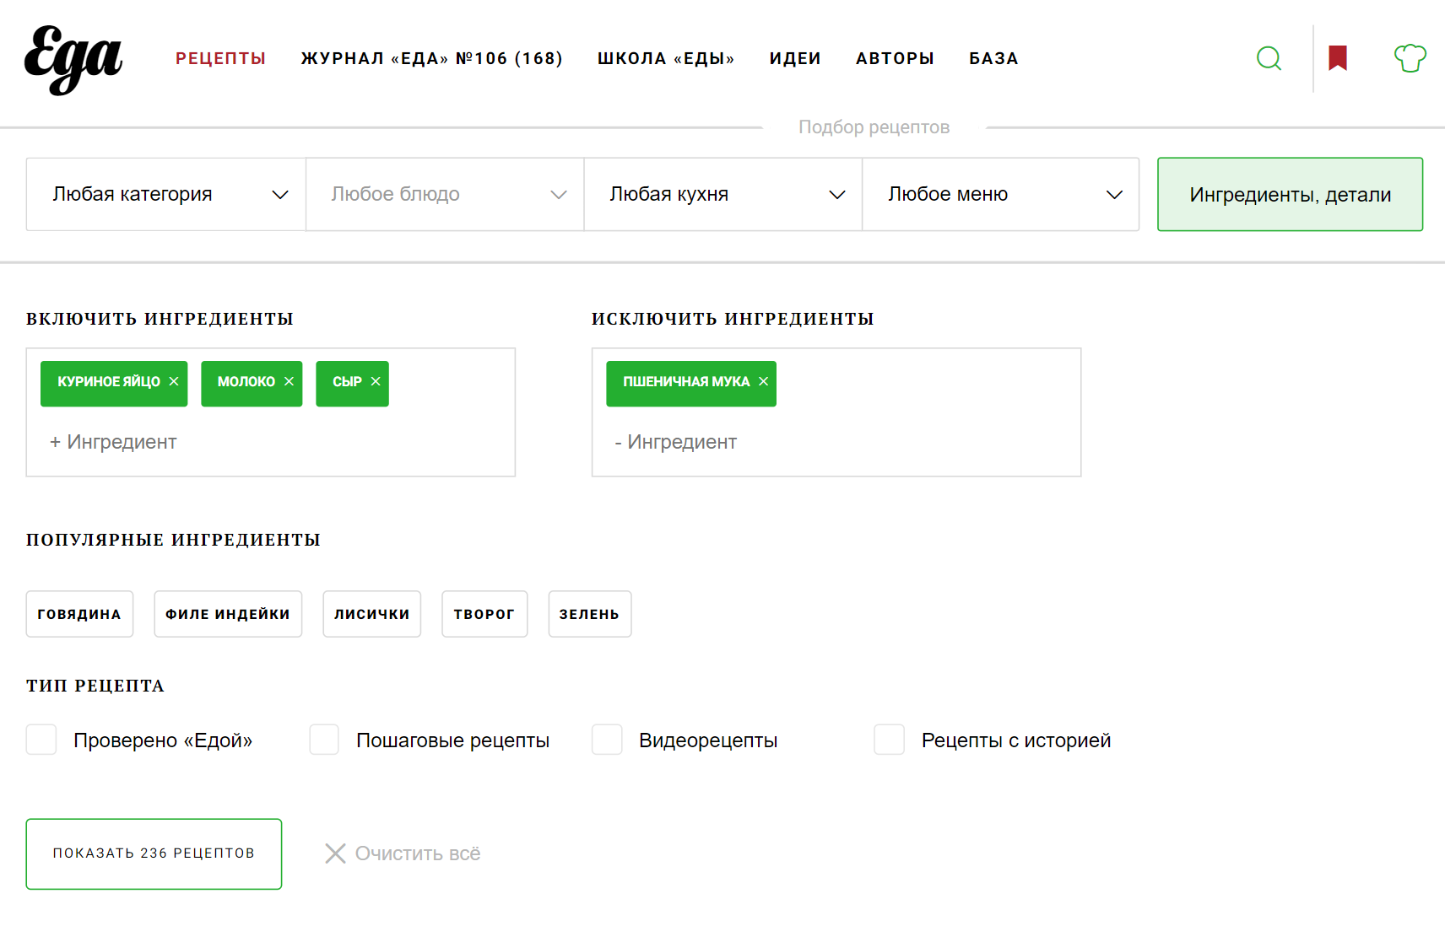Add popular ingredient Зелень
This screenshot has height=926, width=1445.
point(590,614)
